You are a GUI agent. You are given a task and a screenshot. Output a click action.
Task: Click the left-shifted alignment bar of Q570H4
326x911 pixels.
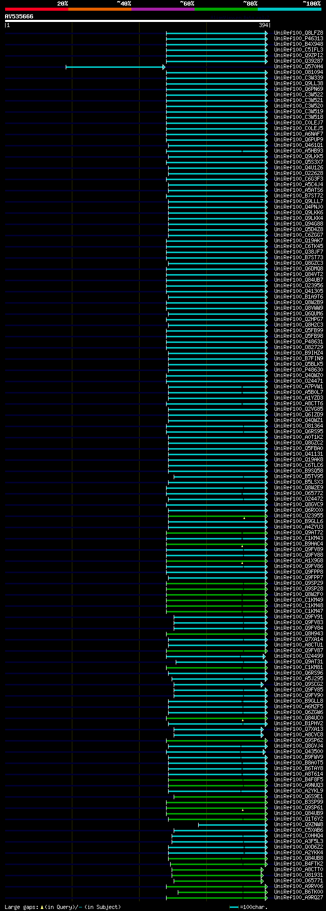click(115, 67)
